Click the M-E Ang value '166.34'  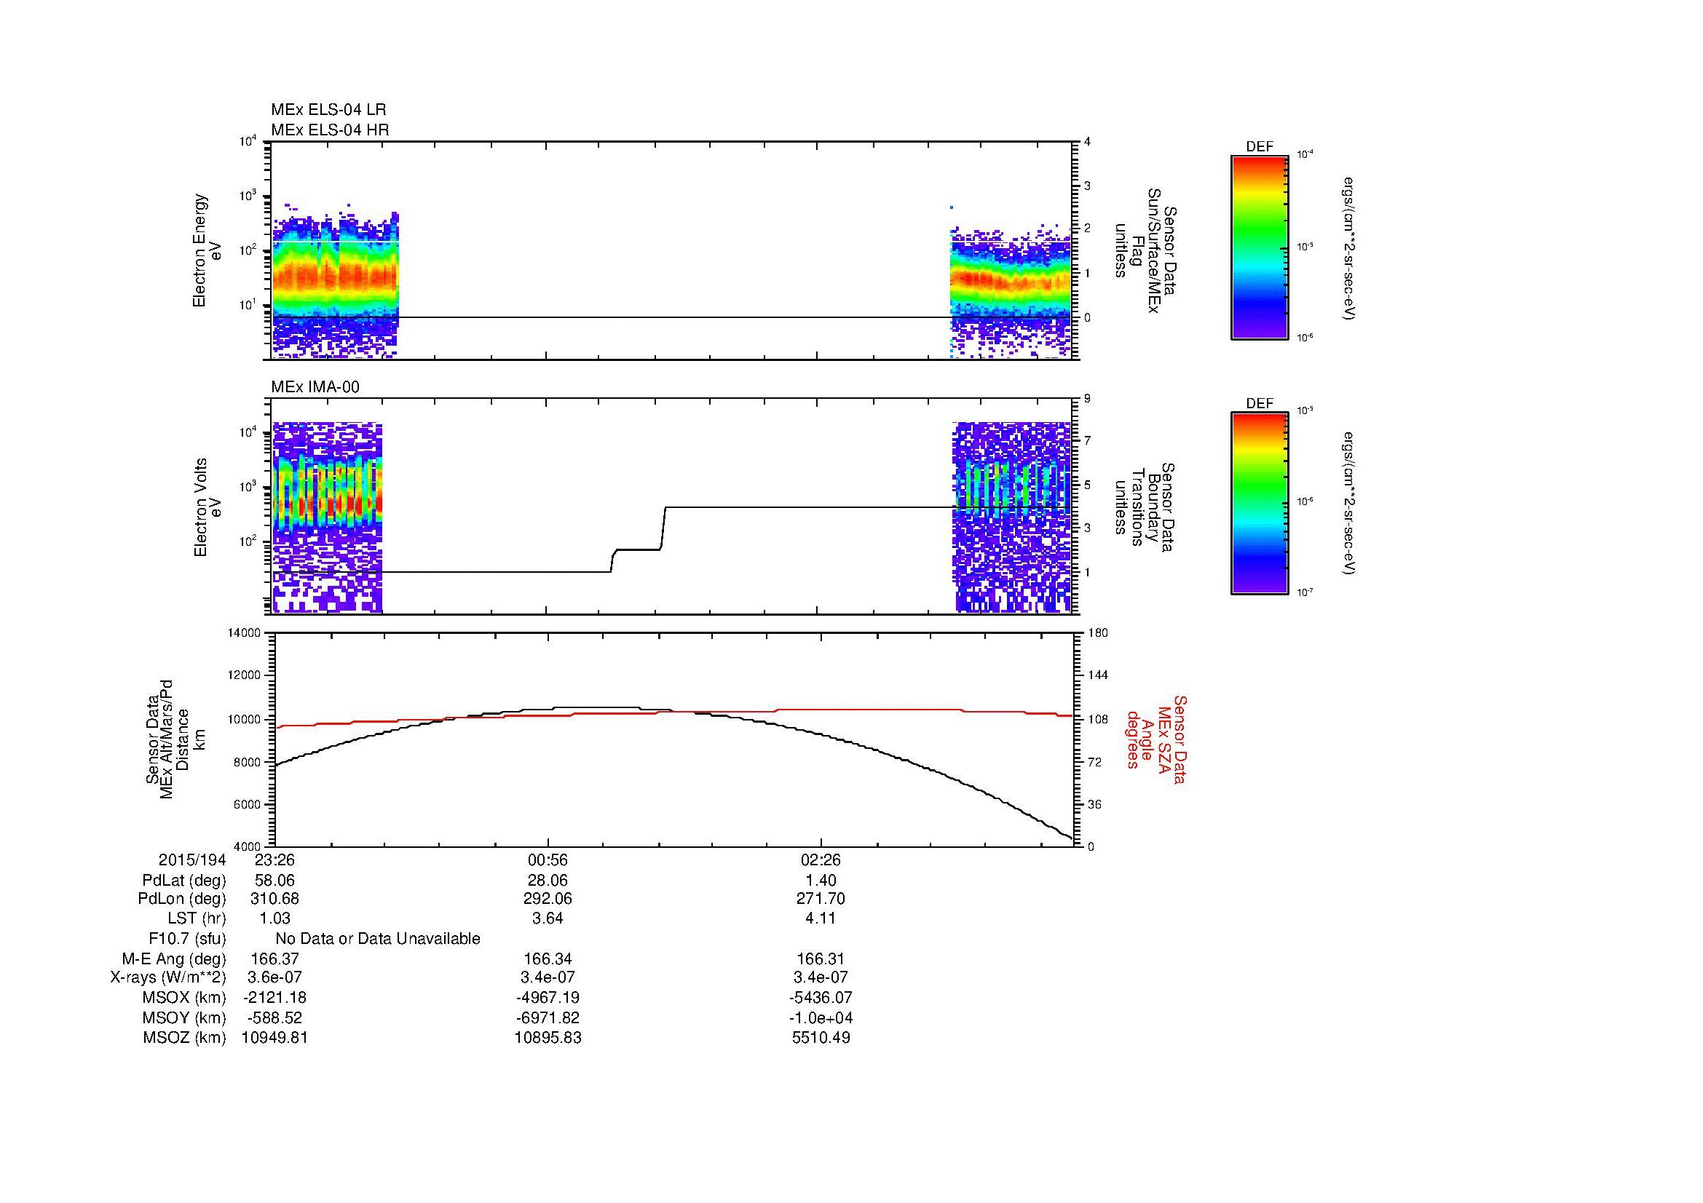coord(548,959)
